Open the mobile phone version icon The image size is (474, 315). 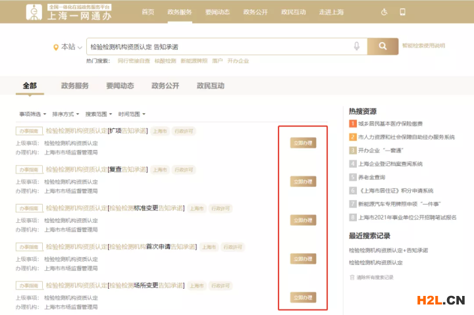402,12
